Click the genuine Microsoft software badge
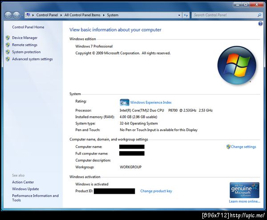The width and height of the screenshot is (267, 220). coord(244,190)
